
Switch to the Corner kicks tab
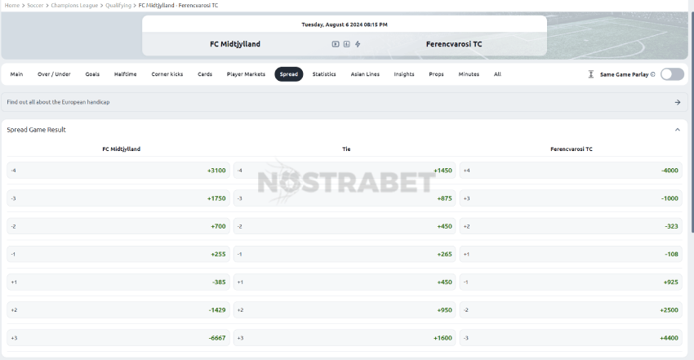pos(167,74)
